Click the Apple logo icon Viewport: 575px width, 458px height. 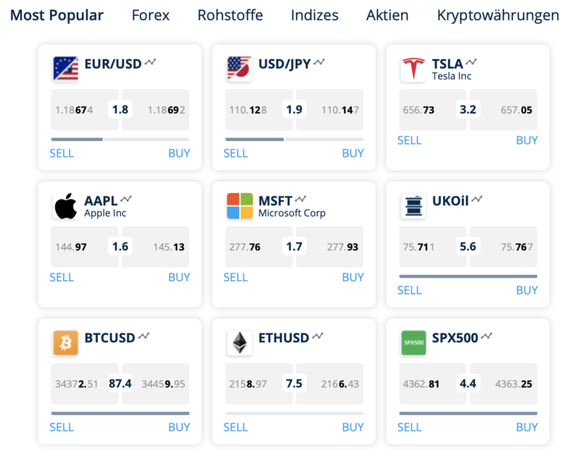65,206
